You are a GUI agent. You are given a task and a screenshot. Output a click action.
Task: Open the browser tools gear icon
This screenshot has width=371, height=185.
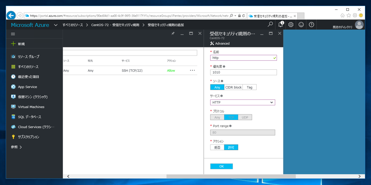point(355,15)
